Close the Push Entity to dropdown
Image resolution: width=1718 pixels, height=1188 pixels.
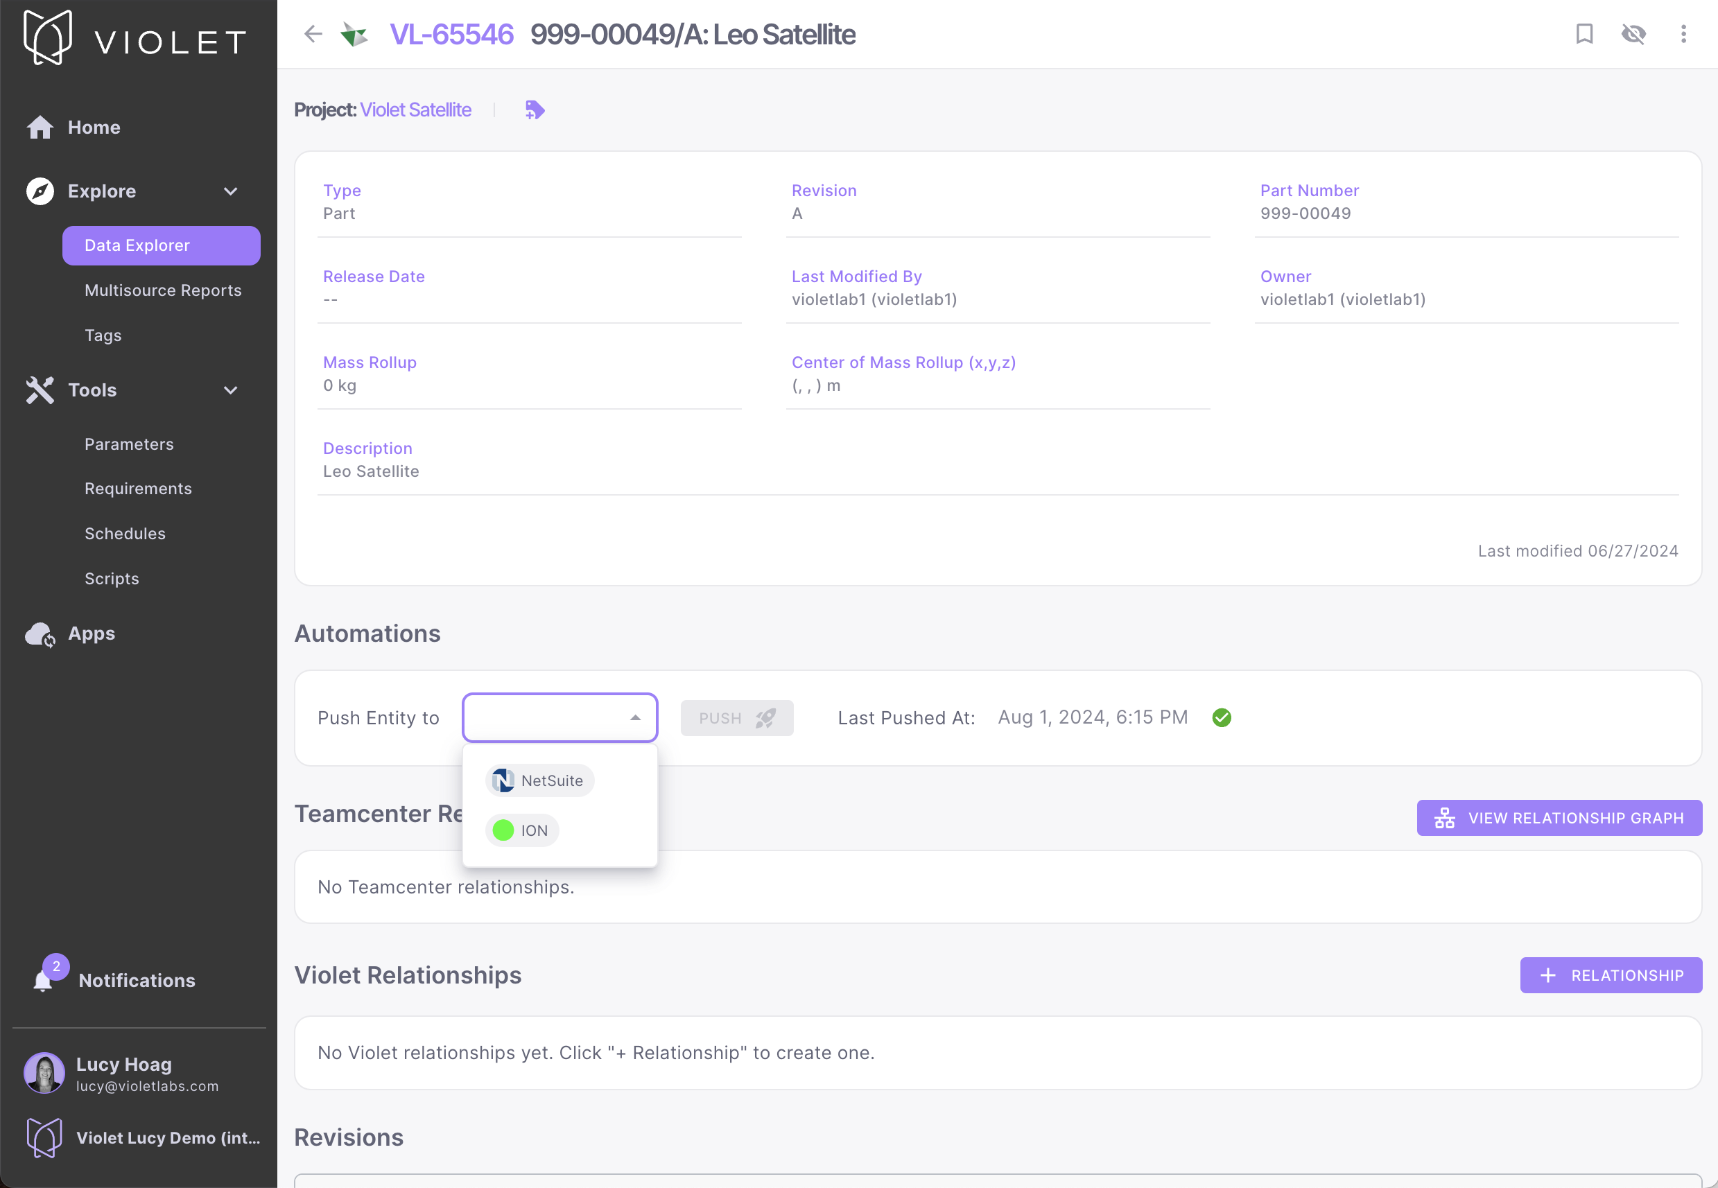click(635, 717)
